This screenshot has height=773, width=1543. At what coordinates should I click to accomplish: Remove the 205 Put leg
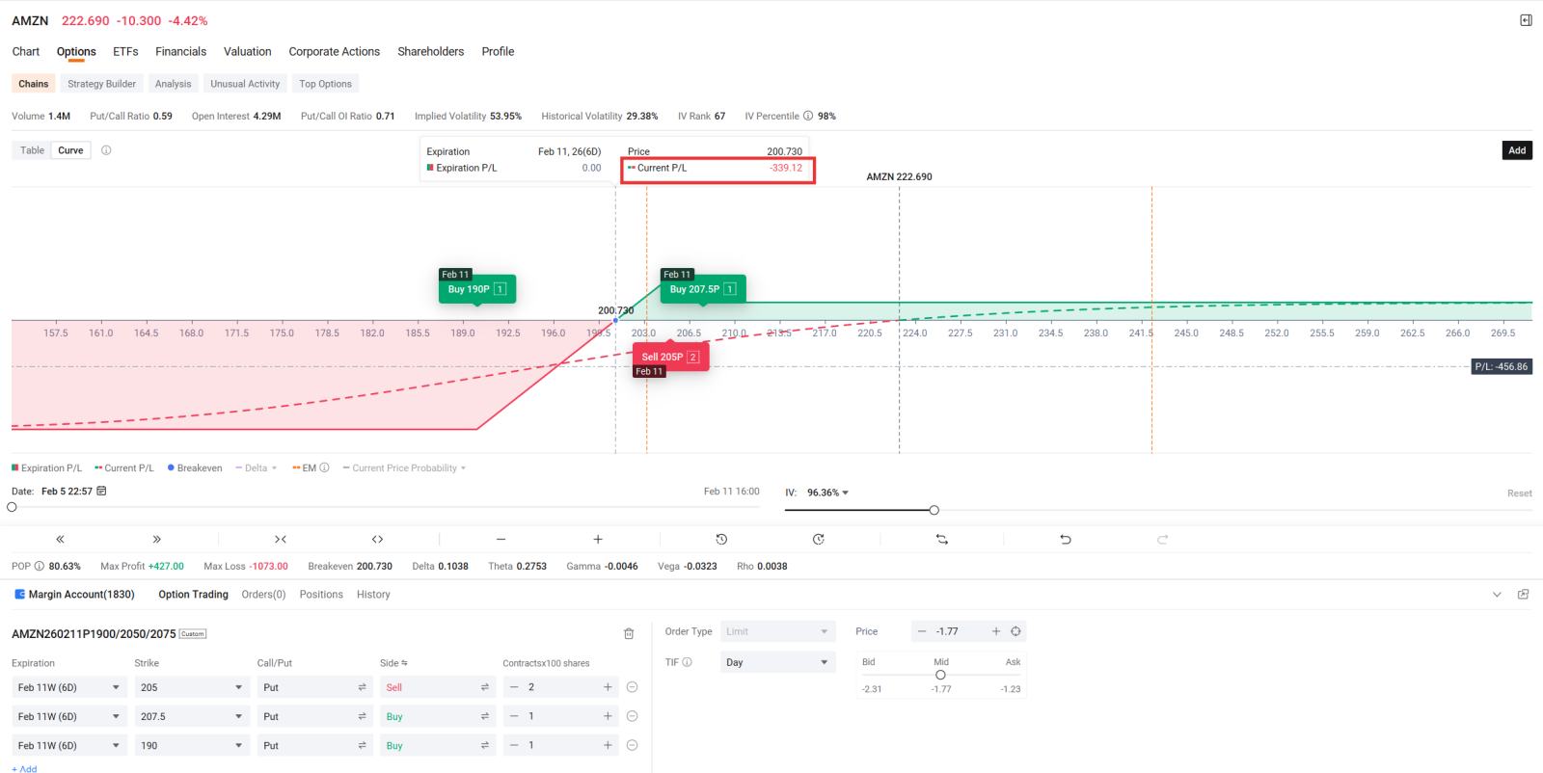tap(633, 687)
